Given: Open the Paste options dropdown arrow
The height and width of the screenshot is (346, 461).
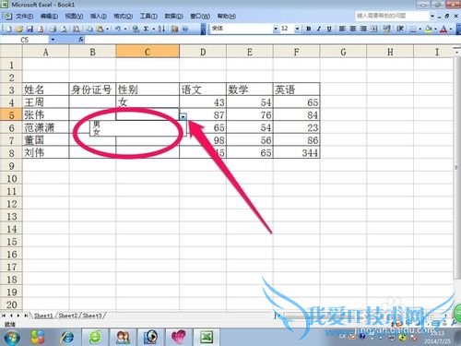Looking at the screenshot, I should tap(107, 29).
